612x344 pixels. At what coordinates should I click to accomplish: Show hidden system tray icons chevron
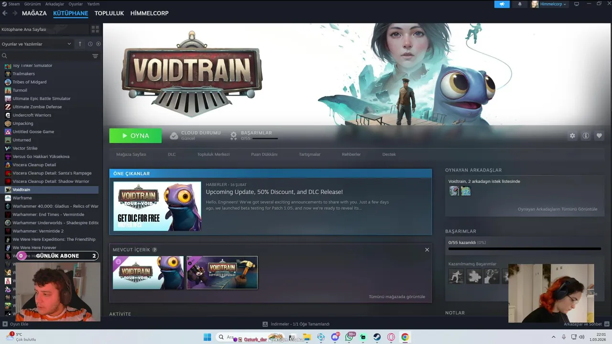pos(554,337)
